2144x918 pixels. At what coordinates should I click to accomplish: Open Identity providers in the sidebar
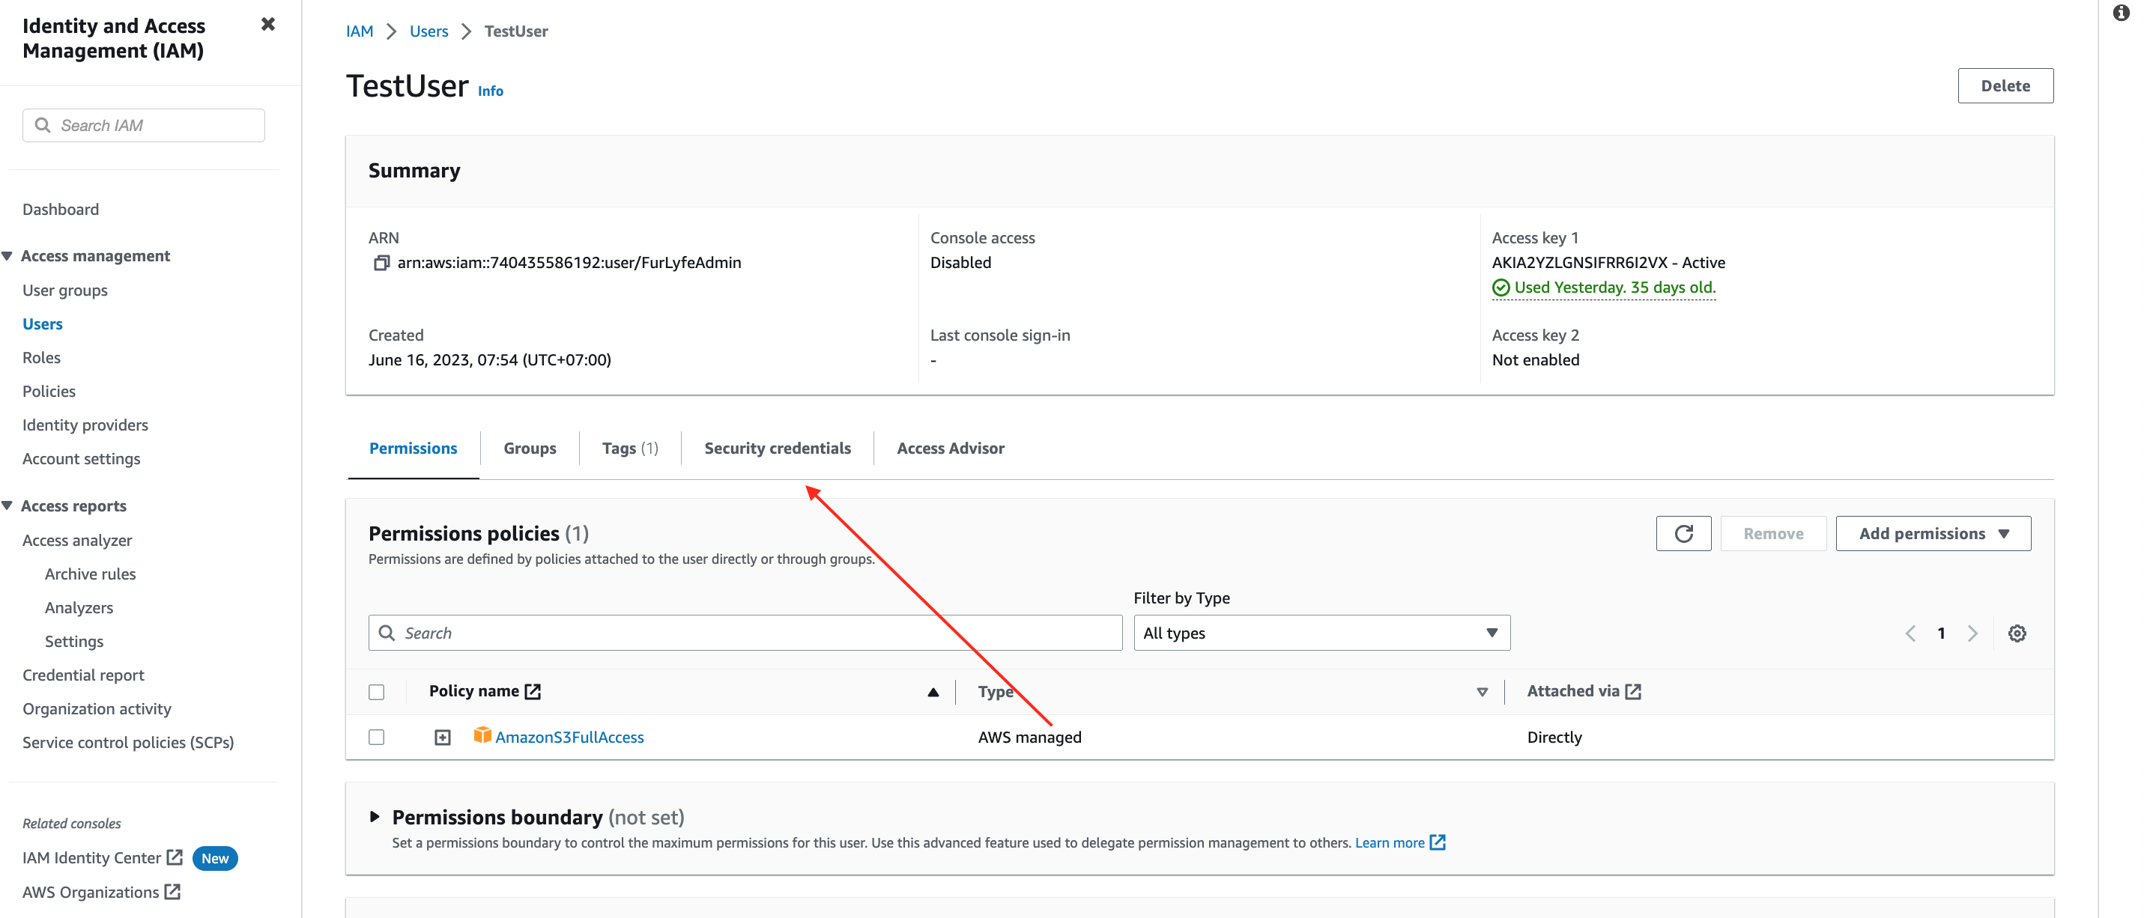(x=85, y=425)
